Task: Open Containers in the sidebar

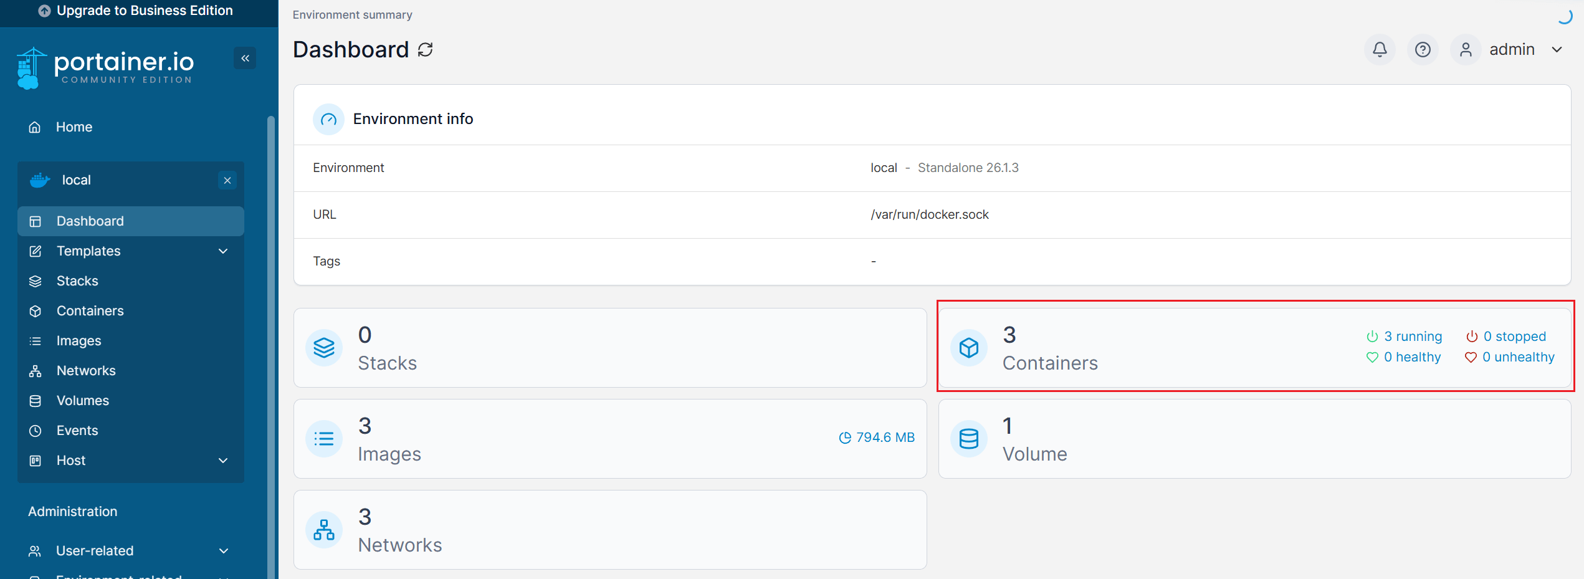Action: (90, 311)
